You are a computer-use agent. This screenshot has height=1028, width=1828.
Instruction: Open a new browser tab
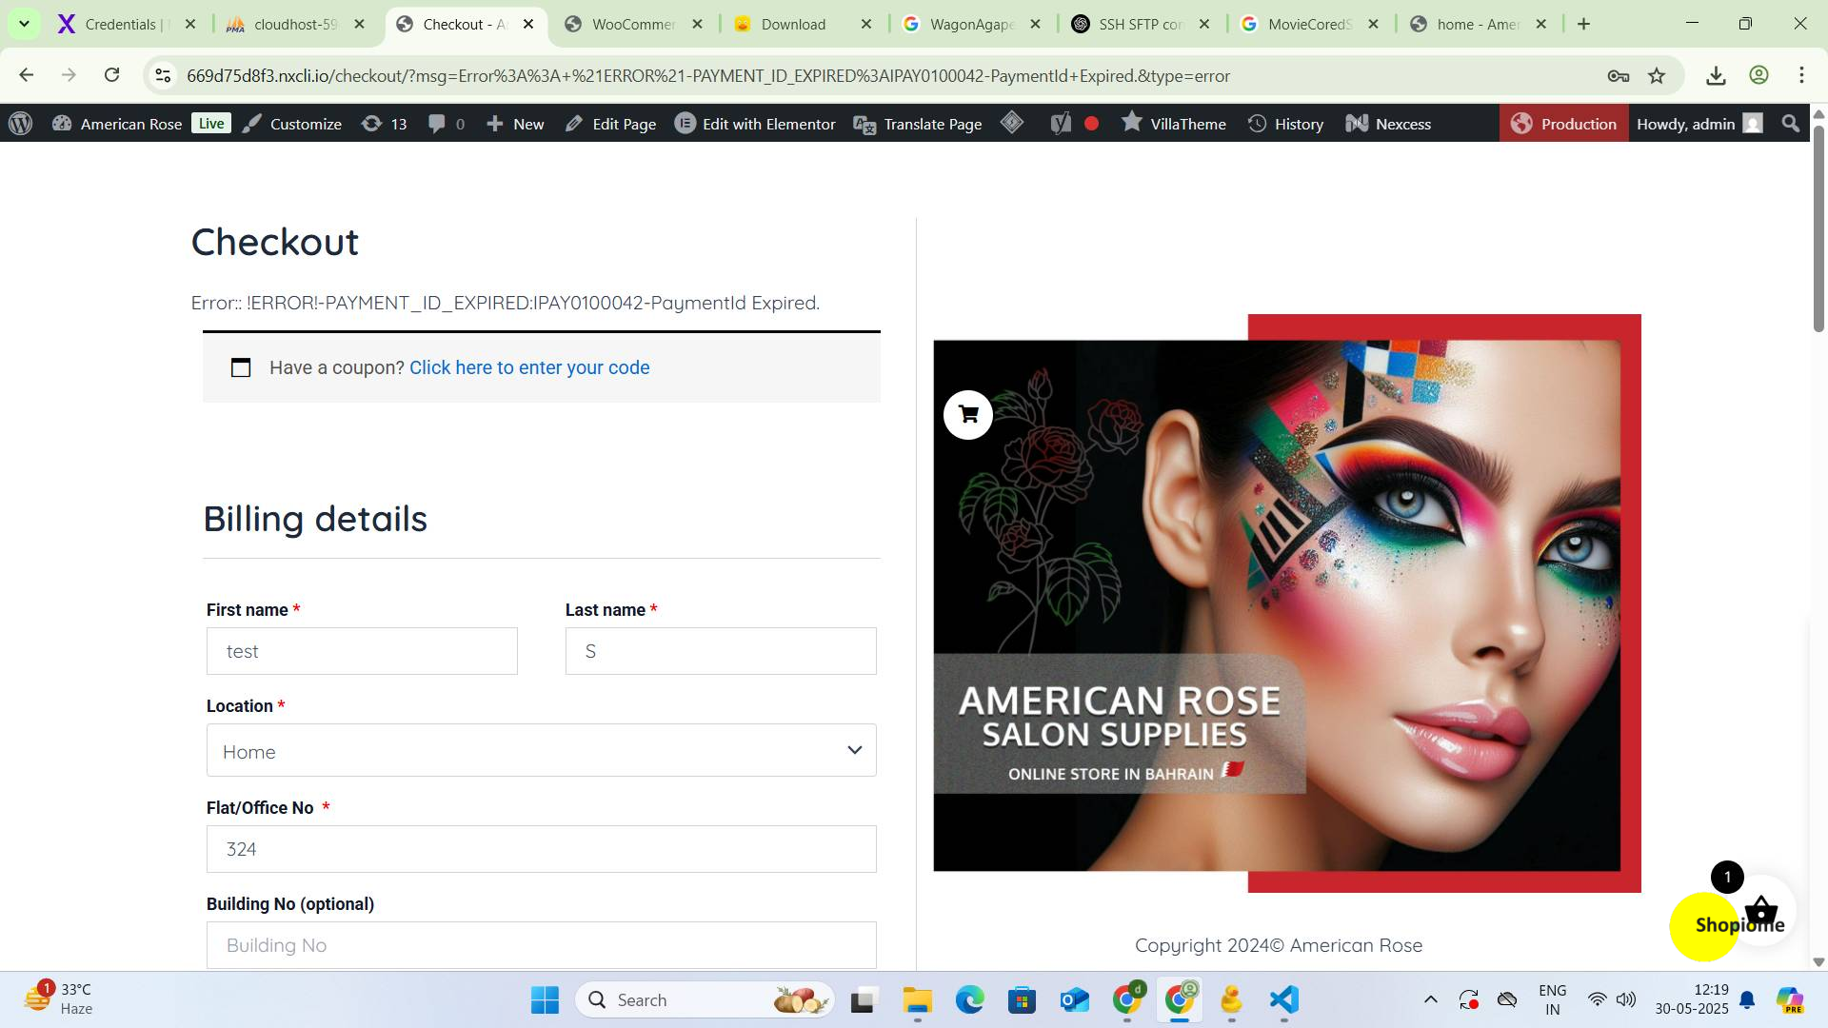click(x=1583, y=24)
